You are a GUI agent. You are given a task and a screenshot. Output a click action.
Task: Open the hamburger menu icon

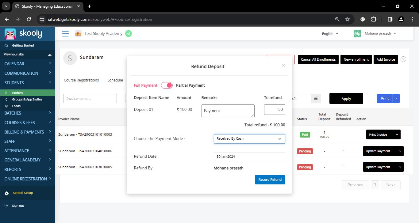[x=65, y=34]
